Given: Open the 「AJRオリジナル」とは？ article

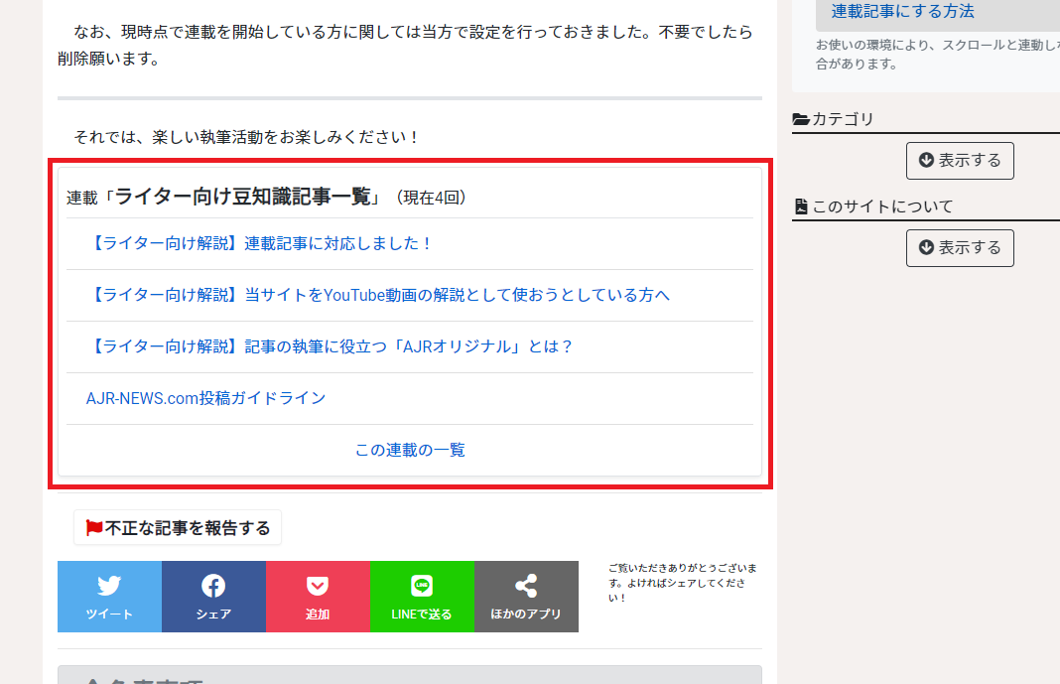Looking at the screenshot, I should pyautogui.click(x=331, y=346).
